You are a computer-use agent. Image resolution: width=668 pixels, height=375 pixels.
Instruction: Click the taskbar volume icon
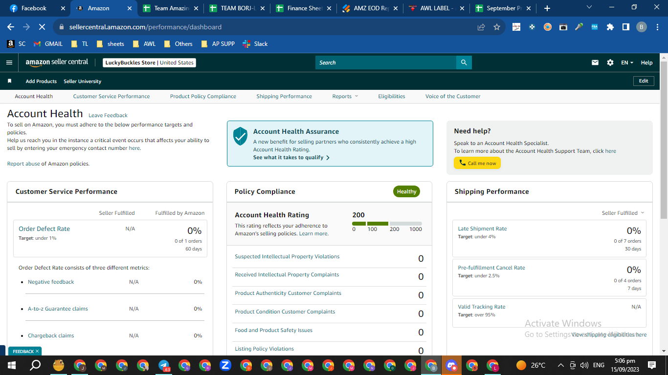tap(584, 365)
